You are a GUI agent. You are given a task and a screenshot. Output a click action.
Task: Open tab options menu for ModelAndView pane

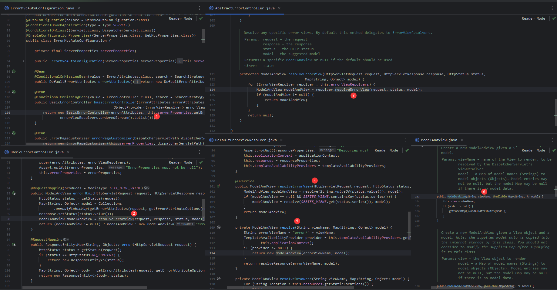[552, 140]
